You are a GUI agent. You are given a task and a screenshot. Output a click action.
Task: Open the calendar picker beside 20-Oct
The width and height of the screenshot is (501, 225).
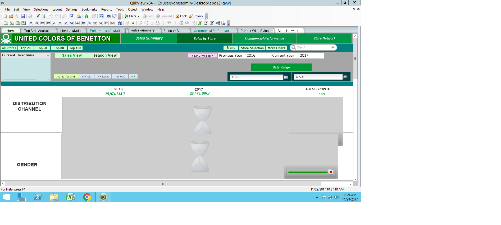pos(345,77)
